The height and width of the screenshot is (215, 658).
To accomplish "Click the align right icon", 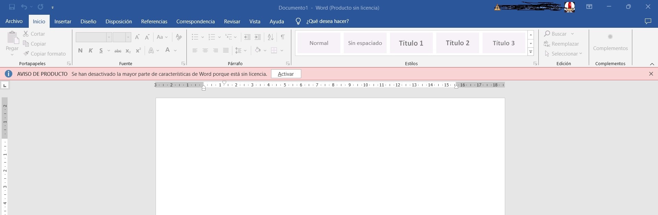I will point(216,50).
